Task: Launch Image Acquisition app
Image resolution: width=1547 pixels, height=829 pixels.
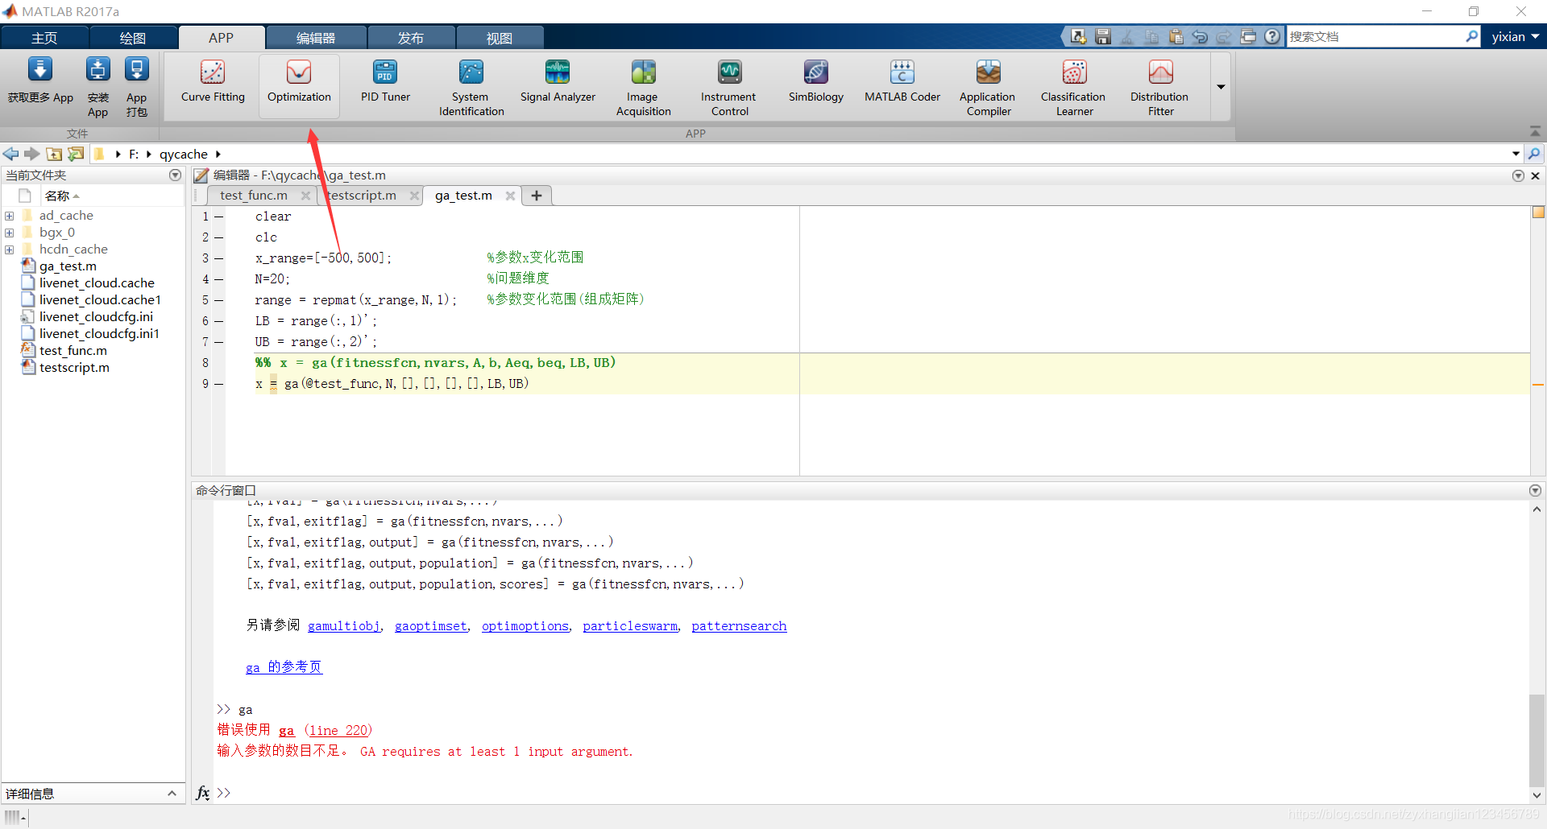Action: point(643,87)
